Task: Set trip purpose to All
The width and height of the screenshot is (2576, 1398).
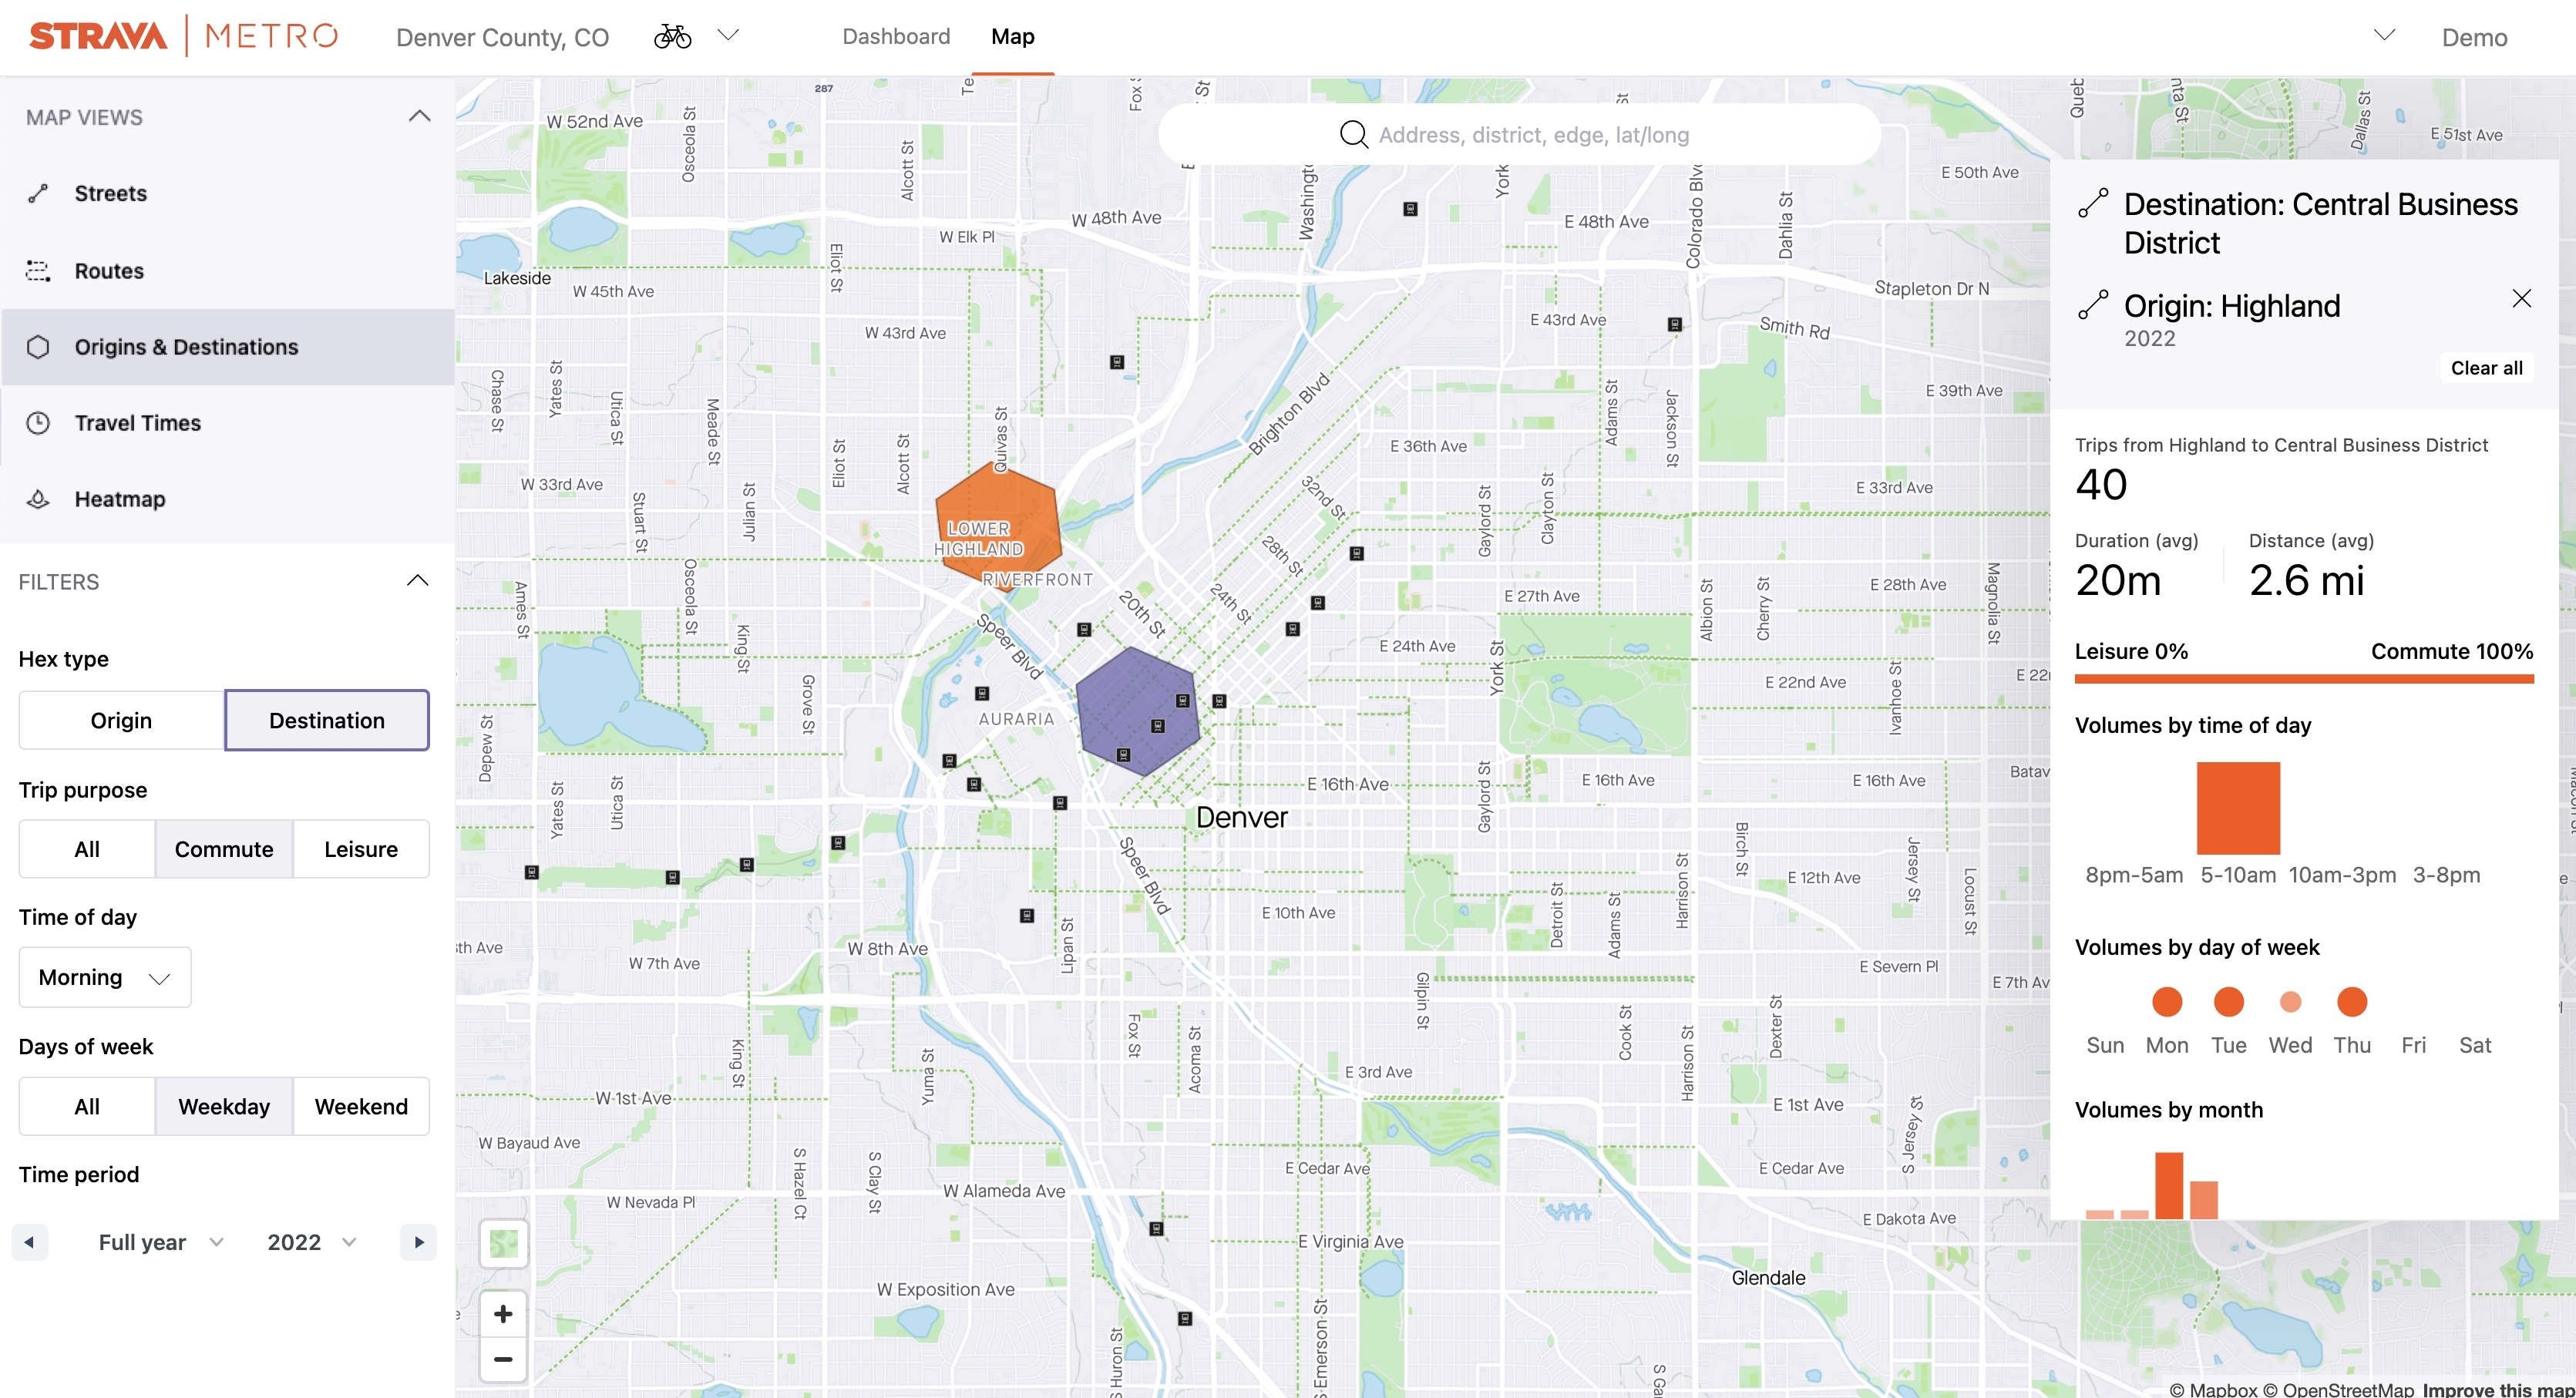Action: coord(87,849)
